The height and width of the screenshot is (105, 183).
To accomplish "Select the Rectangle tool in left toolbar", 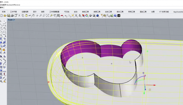I will (4, 32).
